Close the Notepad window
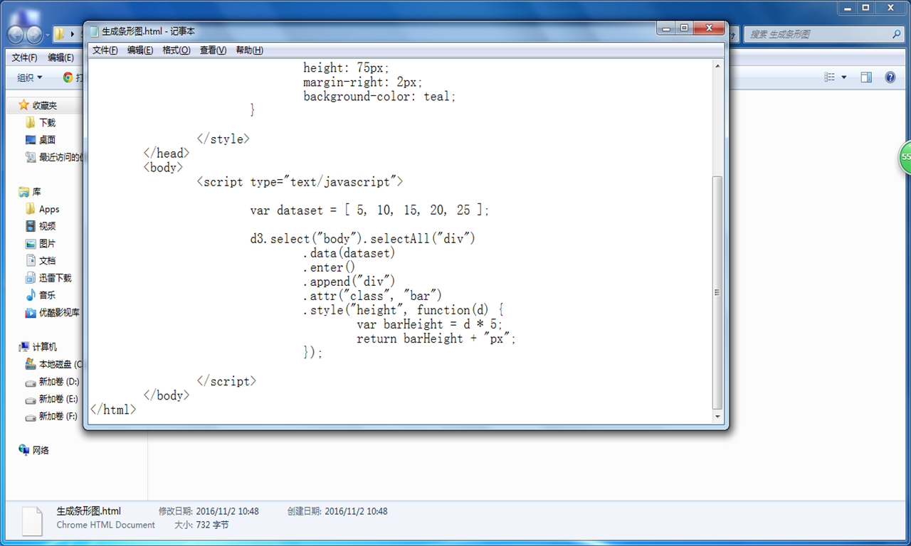 click(x=710, y=28)
